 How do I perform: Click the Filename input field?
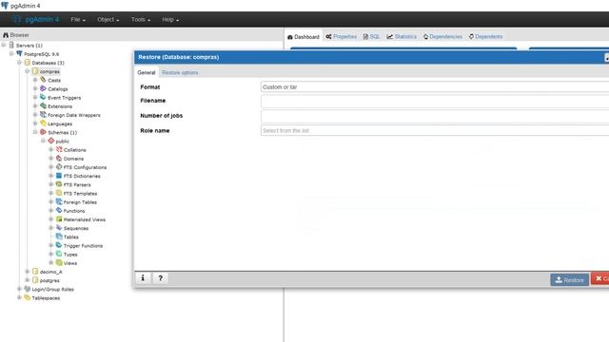[435, 102]
